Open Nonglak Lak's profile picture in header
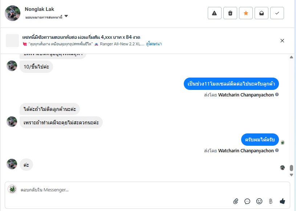The height and width of the screenshot is (211, 296). (12, 13)
